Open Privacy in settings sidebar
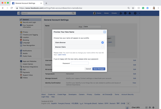The height and width of the screenshot is (109, 161). tap(25, 32)
